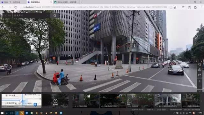The height and width of the screenshot is (115, 204).
Task: Reload the Baidu map page
Action: pos(16,7)
